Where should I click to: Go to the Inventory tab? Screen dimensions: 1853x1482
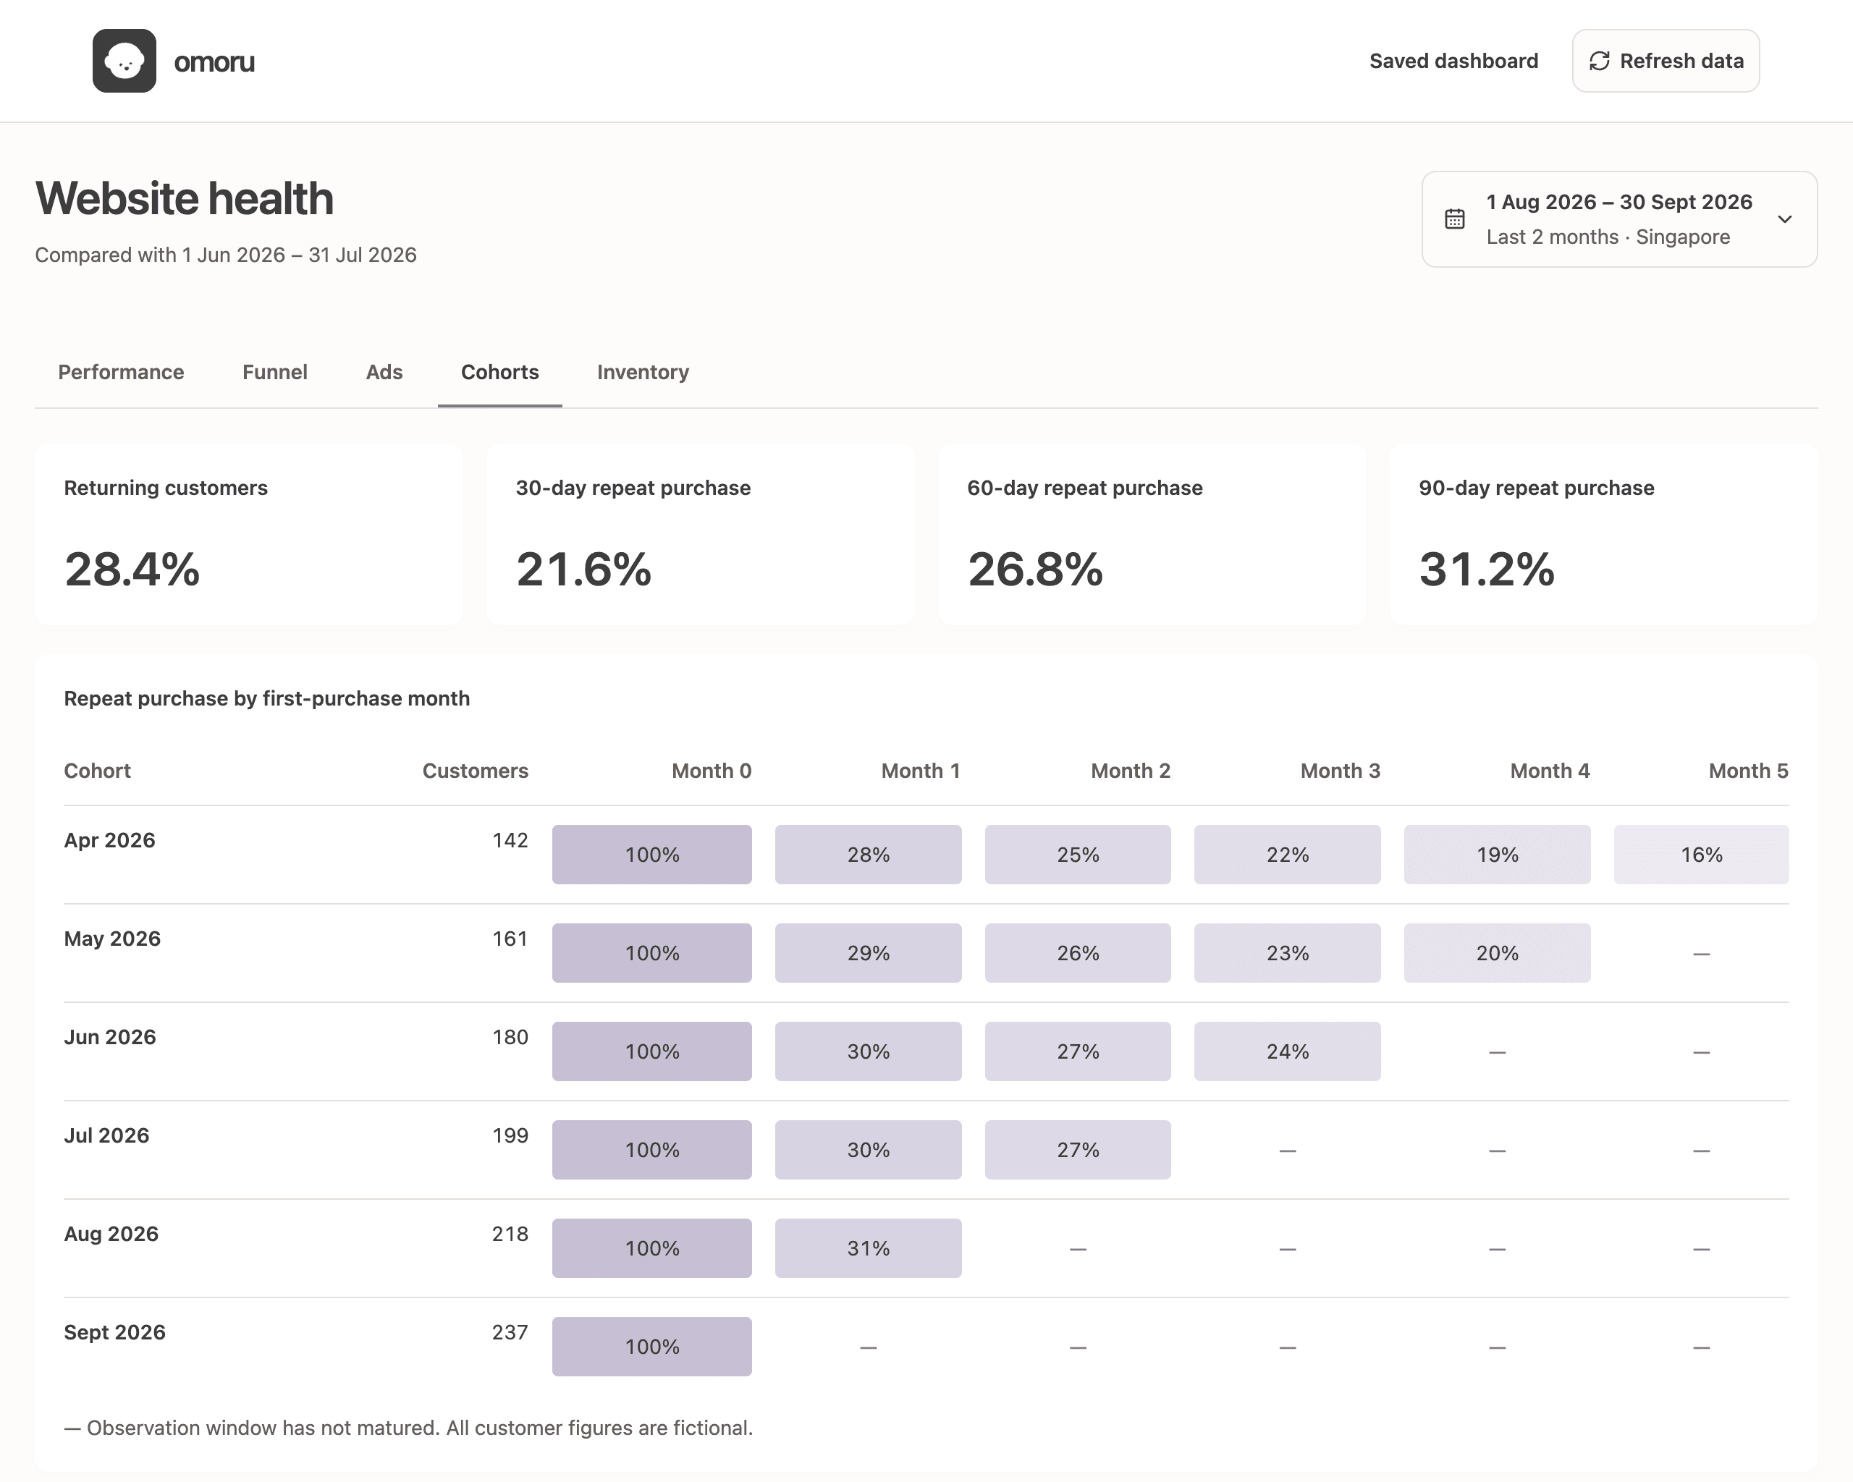643,372
